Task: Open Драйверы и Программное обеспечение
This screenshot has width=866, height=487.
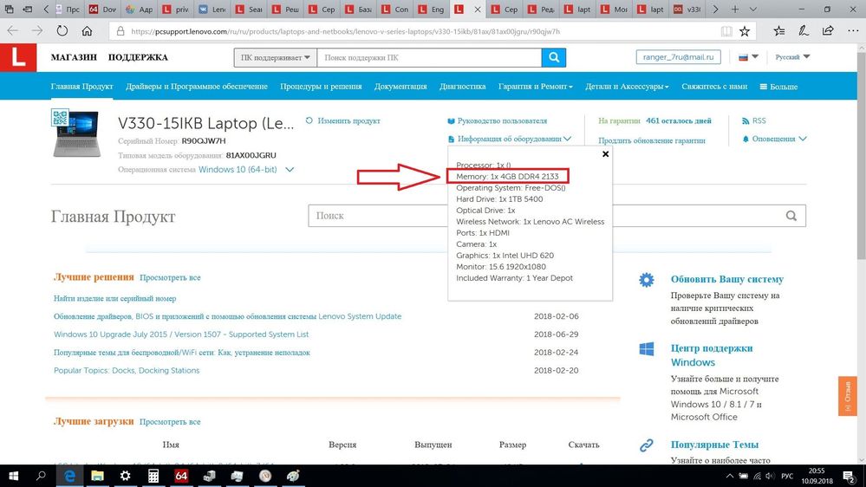Action: point(197,87)
